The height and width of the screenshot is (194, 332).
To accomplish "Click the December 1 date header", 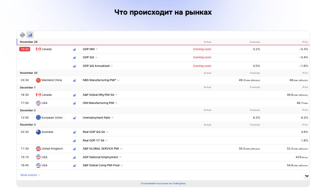I will 28,87.
